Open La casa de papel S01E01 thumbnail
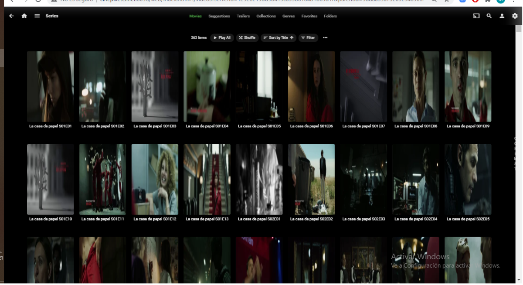This screenshot has height=285, width=523. point(51,86)
